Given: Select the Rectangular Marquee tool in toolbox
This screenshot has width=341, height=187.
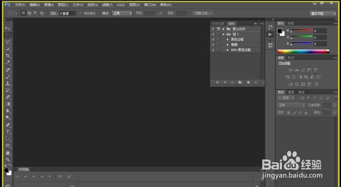Looking at the screenshot, I should click(x=8, y=35).
